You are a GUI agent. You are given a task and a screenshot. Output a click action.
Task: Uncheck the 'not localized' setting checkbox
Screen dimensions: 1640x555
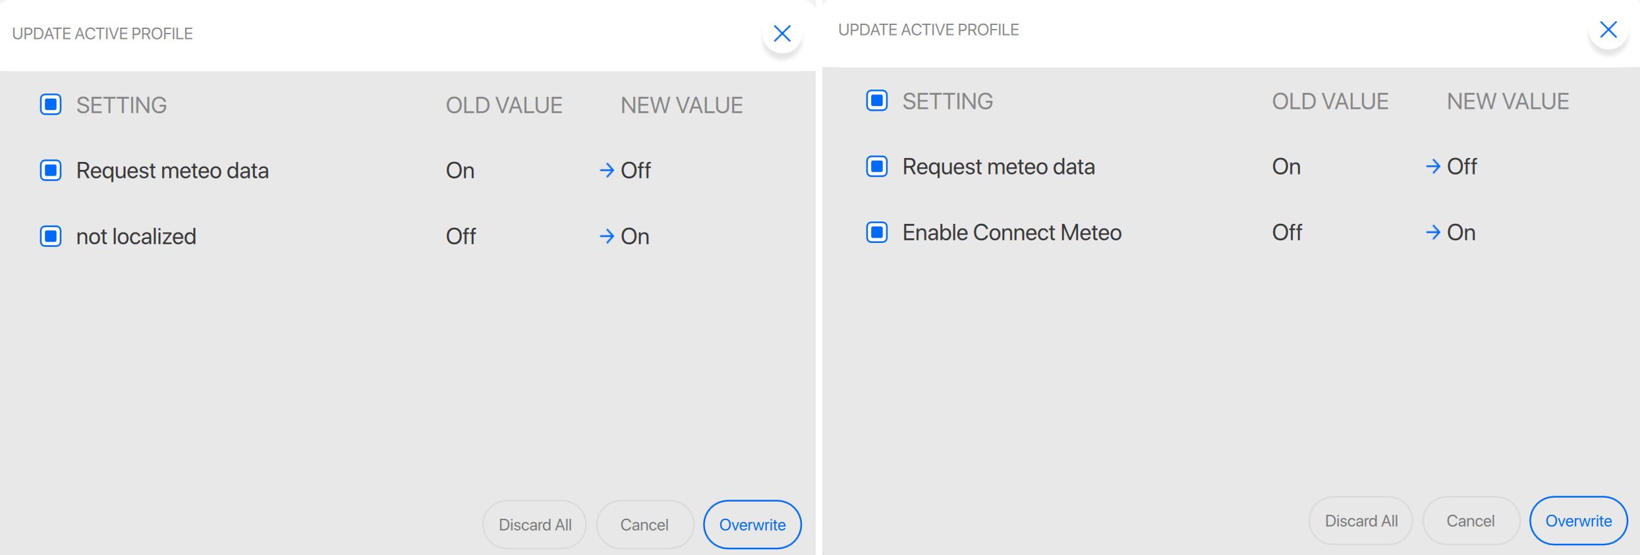51,236
